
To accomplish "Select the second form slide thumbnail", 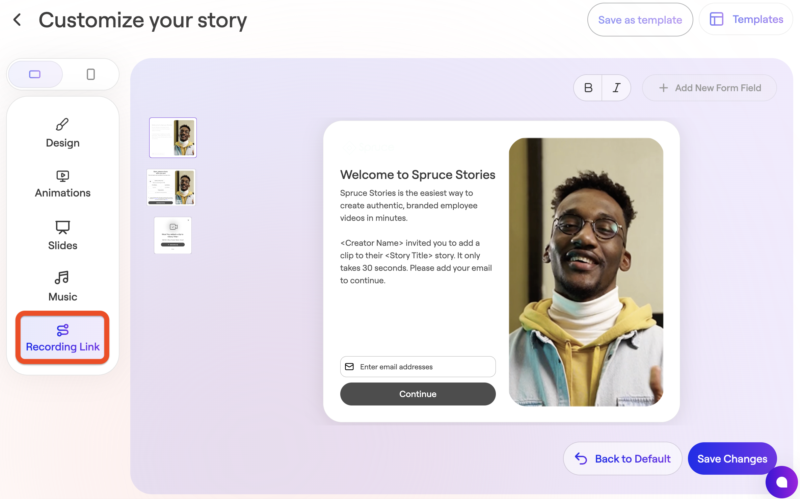I will tap(171, 187).
